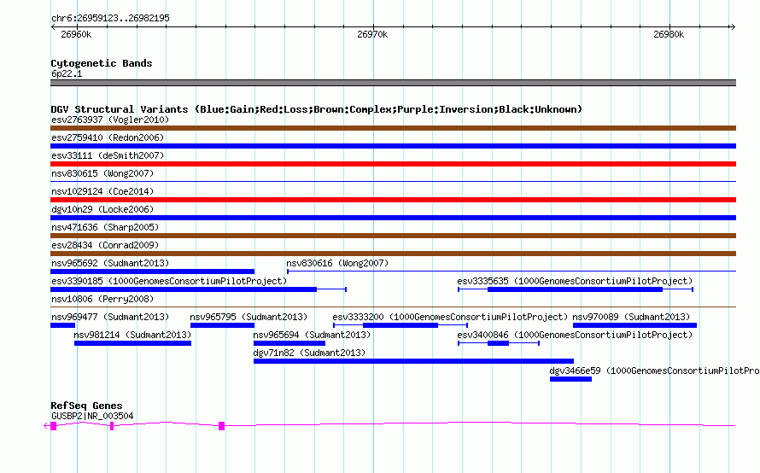Select the blue esv2759410 (Redon2006) bar
This screenshot has height=473, width=760.
coord(393,146)
